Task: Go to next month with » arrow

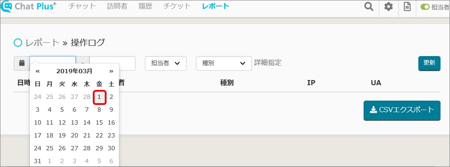Action: pos(111,71)
